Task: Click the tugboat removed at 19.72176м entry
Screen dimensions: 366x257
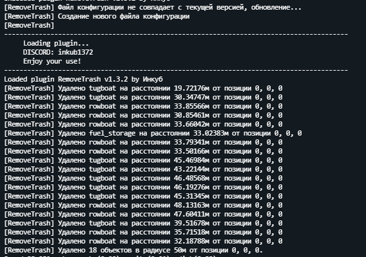Action: pos(143,89)
